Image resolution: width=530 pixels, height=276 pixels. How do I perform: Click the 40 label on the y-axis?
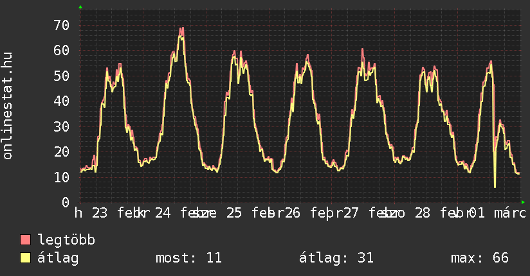click(x=61, y=101)
